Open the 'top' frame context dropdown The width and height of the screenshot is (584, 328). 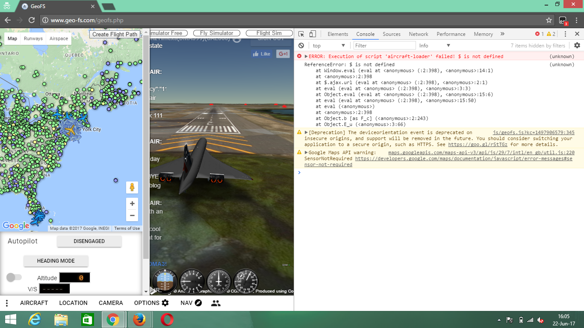tap(329, 45)
